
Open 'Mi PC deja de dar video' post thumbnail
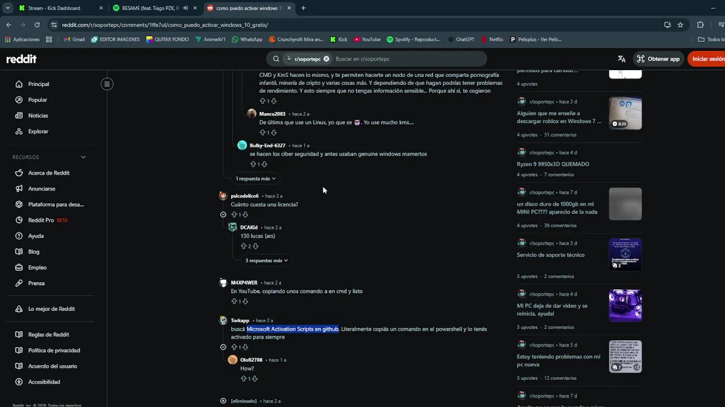[x=625, y=305]
